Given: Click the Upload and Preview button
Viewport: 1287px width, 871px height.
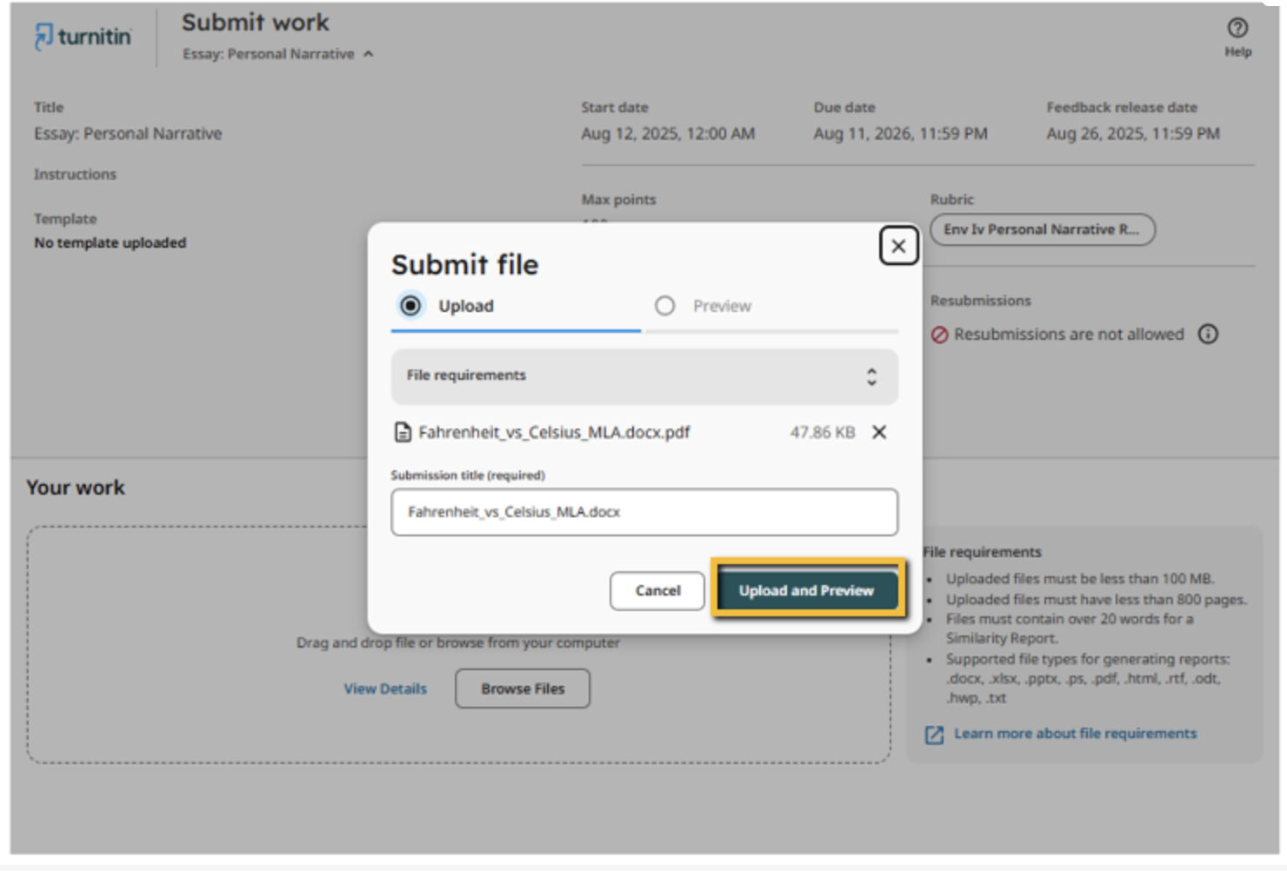Looking at the screenshot, I should (x=806, y=590).
